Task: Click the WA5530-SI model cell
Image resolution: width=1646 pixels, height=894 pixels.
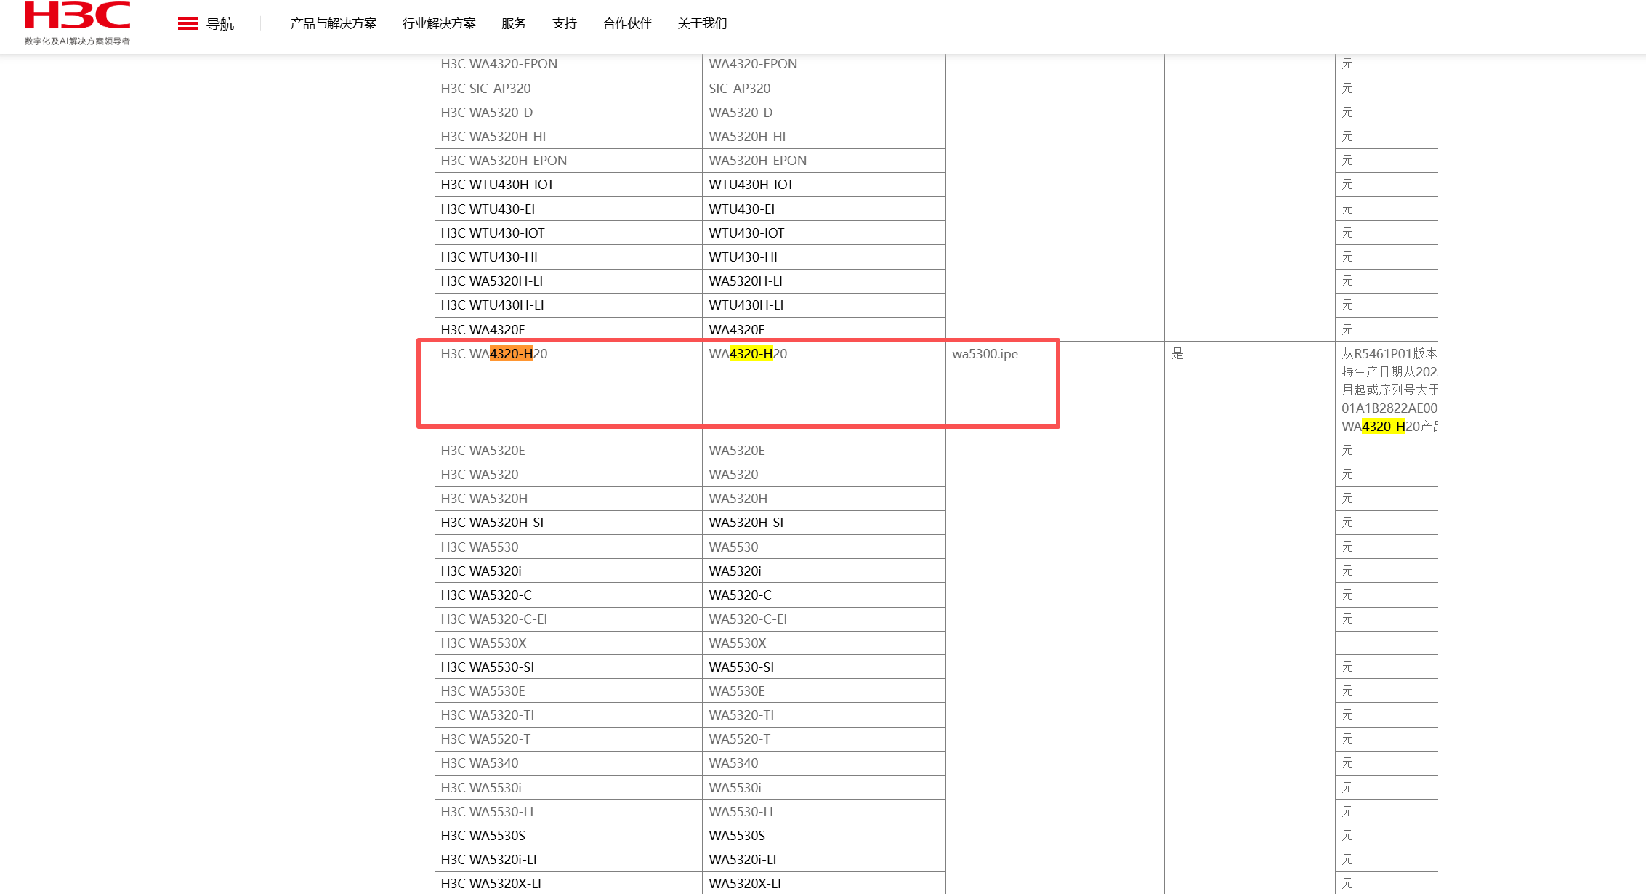Action: (741, 667)
